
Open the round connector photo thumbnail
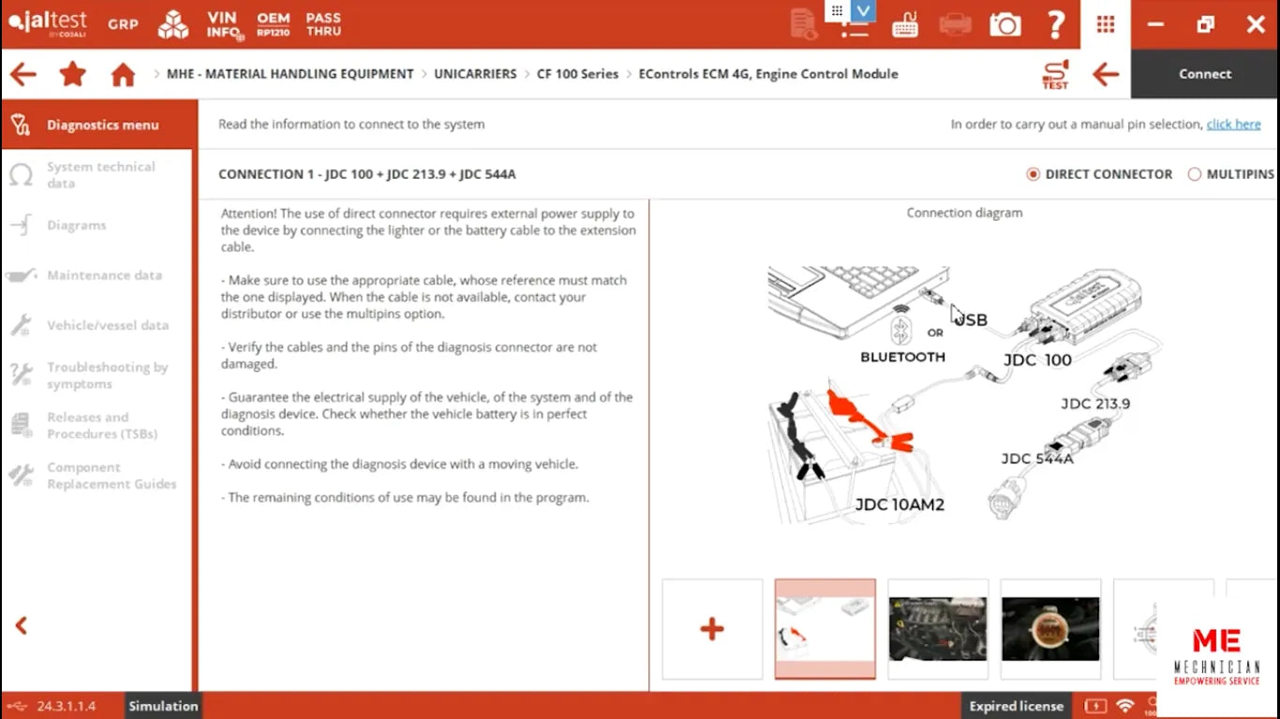pos(1050,629)
